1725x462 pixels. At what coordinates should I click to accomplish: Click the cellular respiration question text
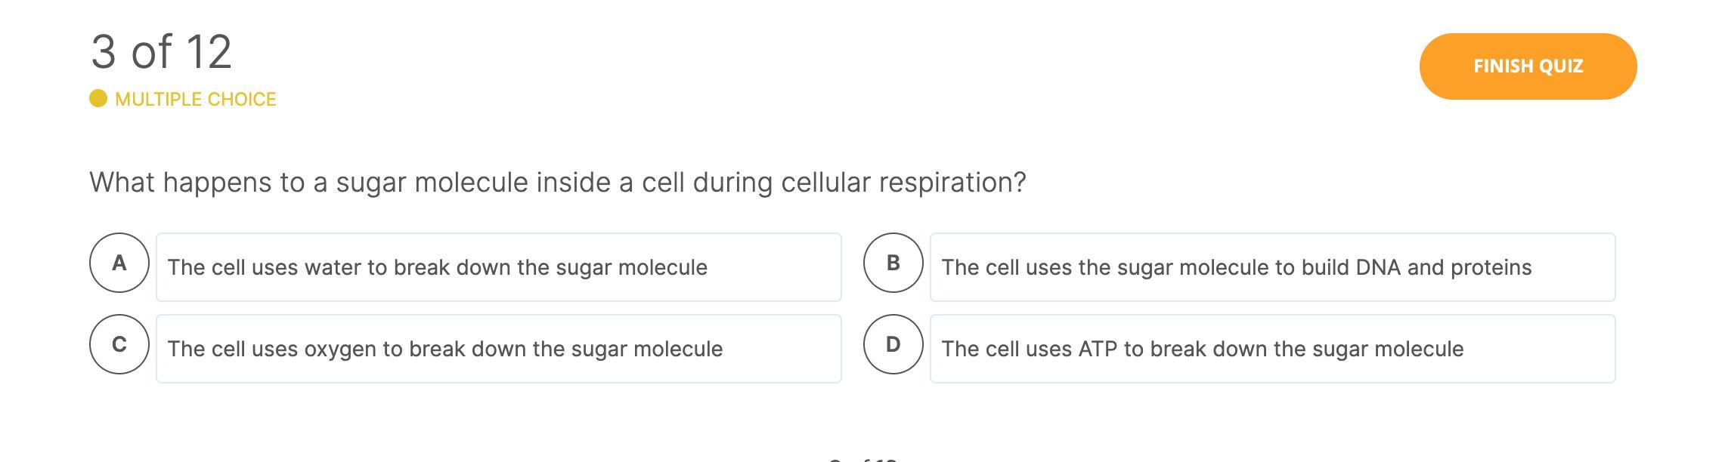point(557,183)
